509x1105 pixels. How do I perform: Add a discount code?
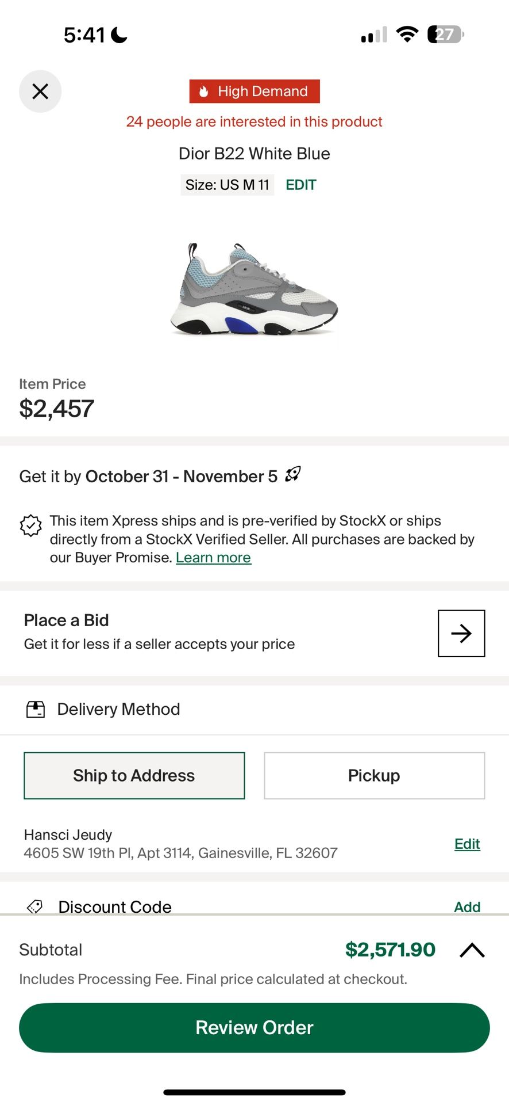click(x=467, y=906)
